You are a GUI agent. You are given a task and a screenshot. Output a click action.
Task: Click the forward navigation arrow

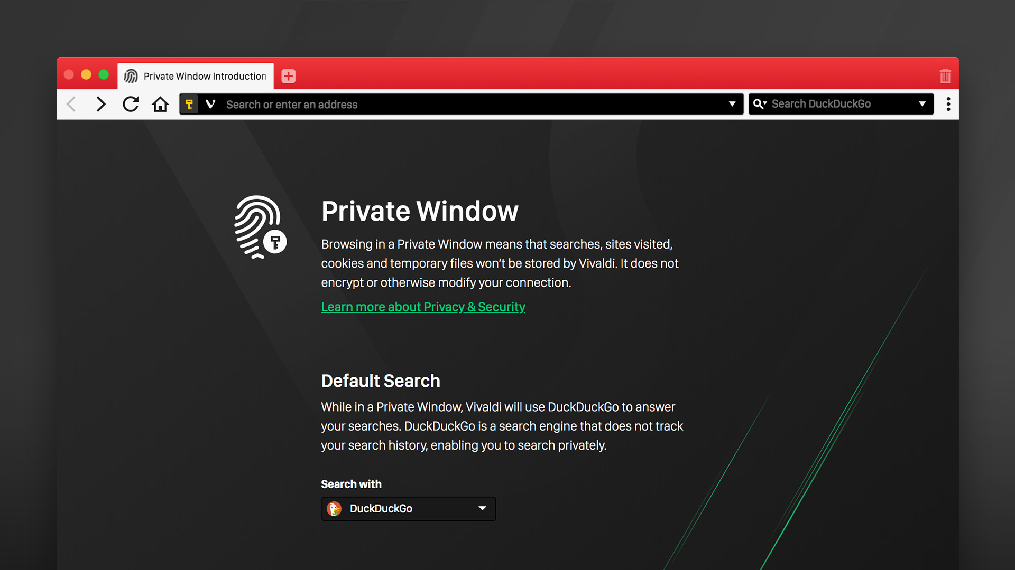pos(100,104)
